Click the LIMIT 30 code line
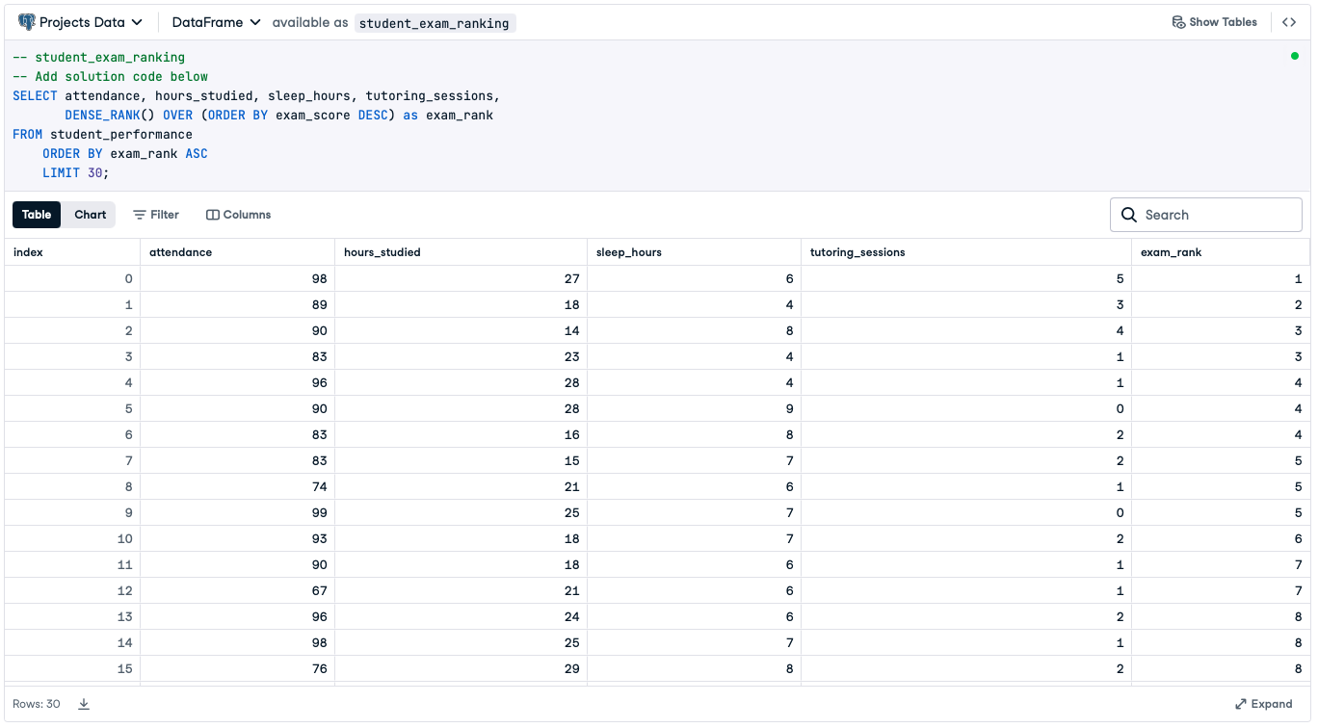 (x=76, y=172)
